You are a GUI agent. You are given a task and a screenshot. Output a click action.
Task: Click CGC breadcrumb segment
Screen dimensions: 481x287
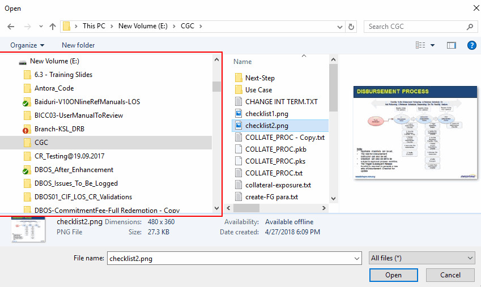point(188,26)
